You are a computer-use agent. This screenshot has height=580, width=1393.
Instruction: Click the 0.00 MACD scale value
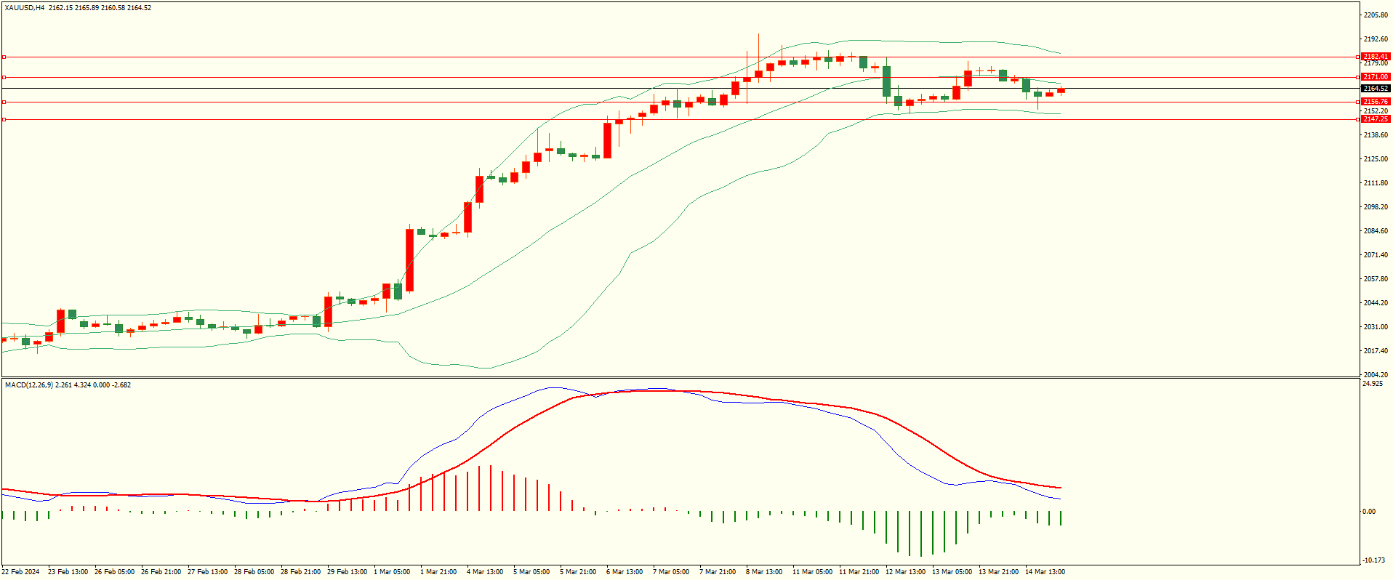click(x=1369, y=512)
